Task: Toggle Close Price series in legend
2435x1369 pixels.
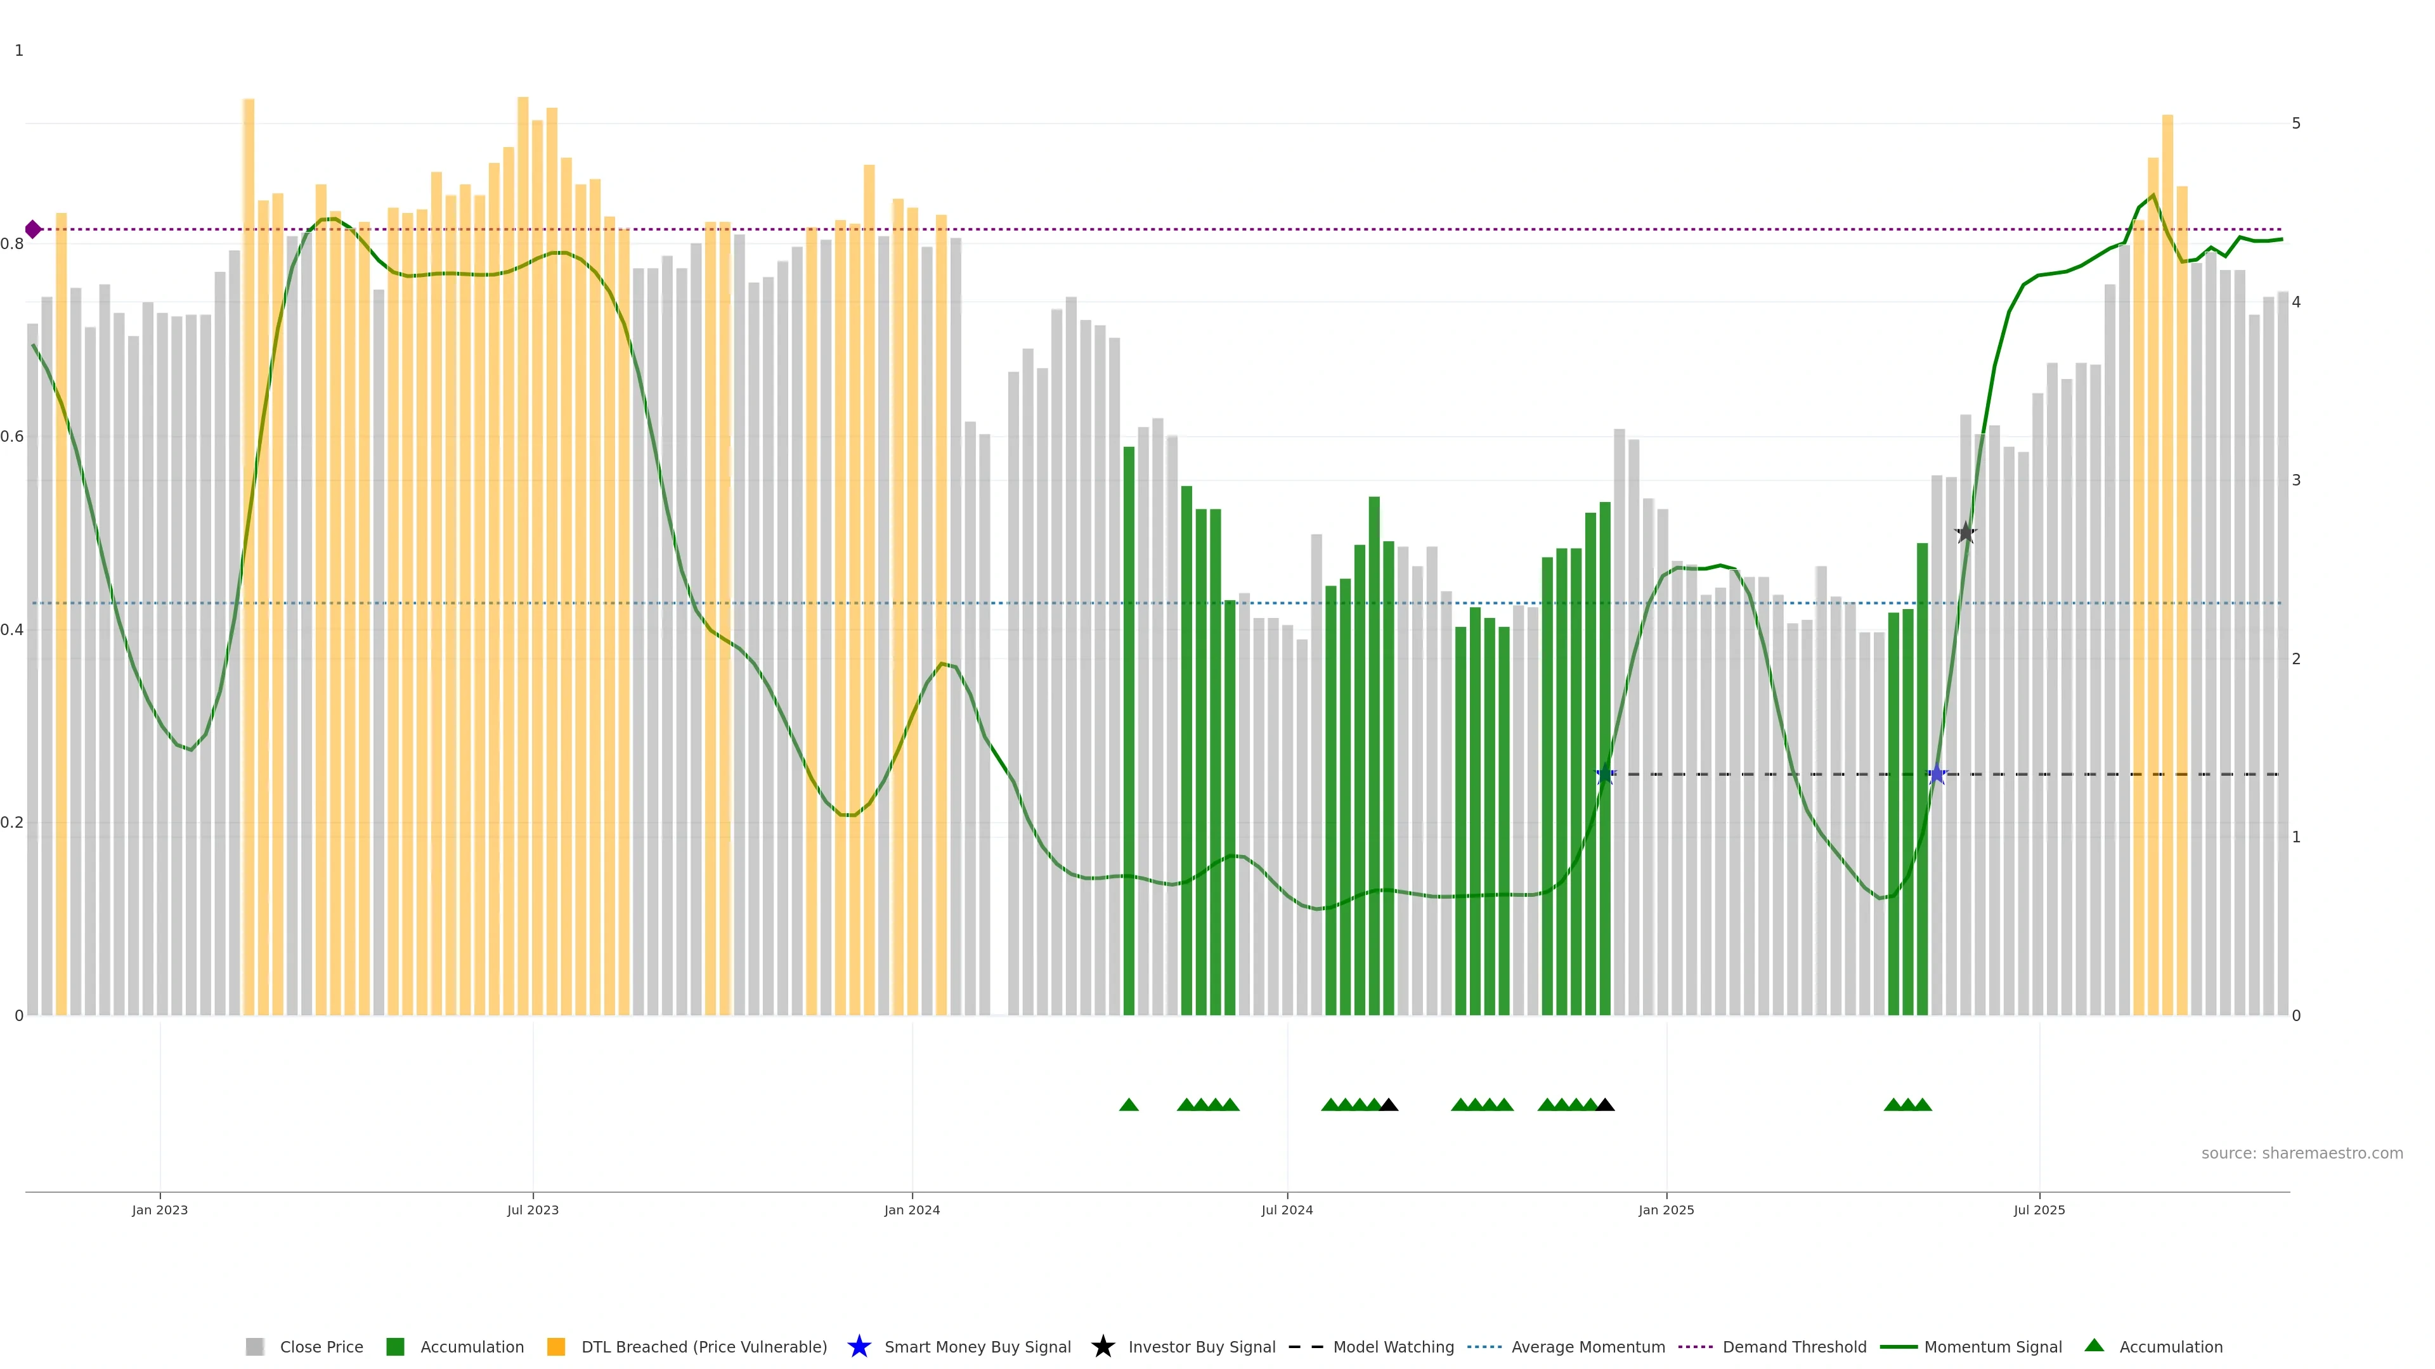Action: 320,1346
